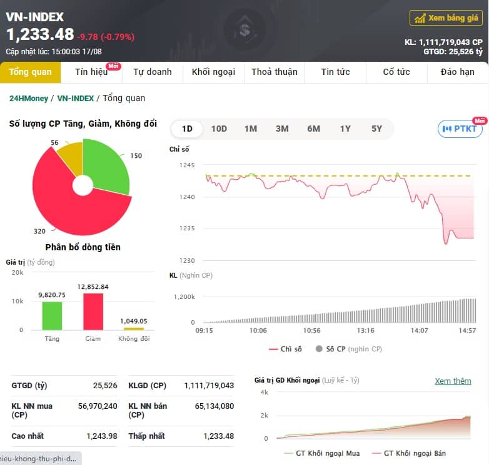Toggle the Chỉ số legend item

[x=285, y=349]
